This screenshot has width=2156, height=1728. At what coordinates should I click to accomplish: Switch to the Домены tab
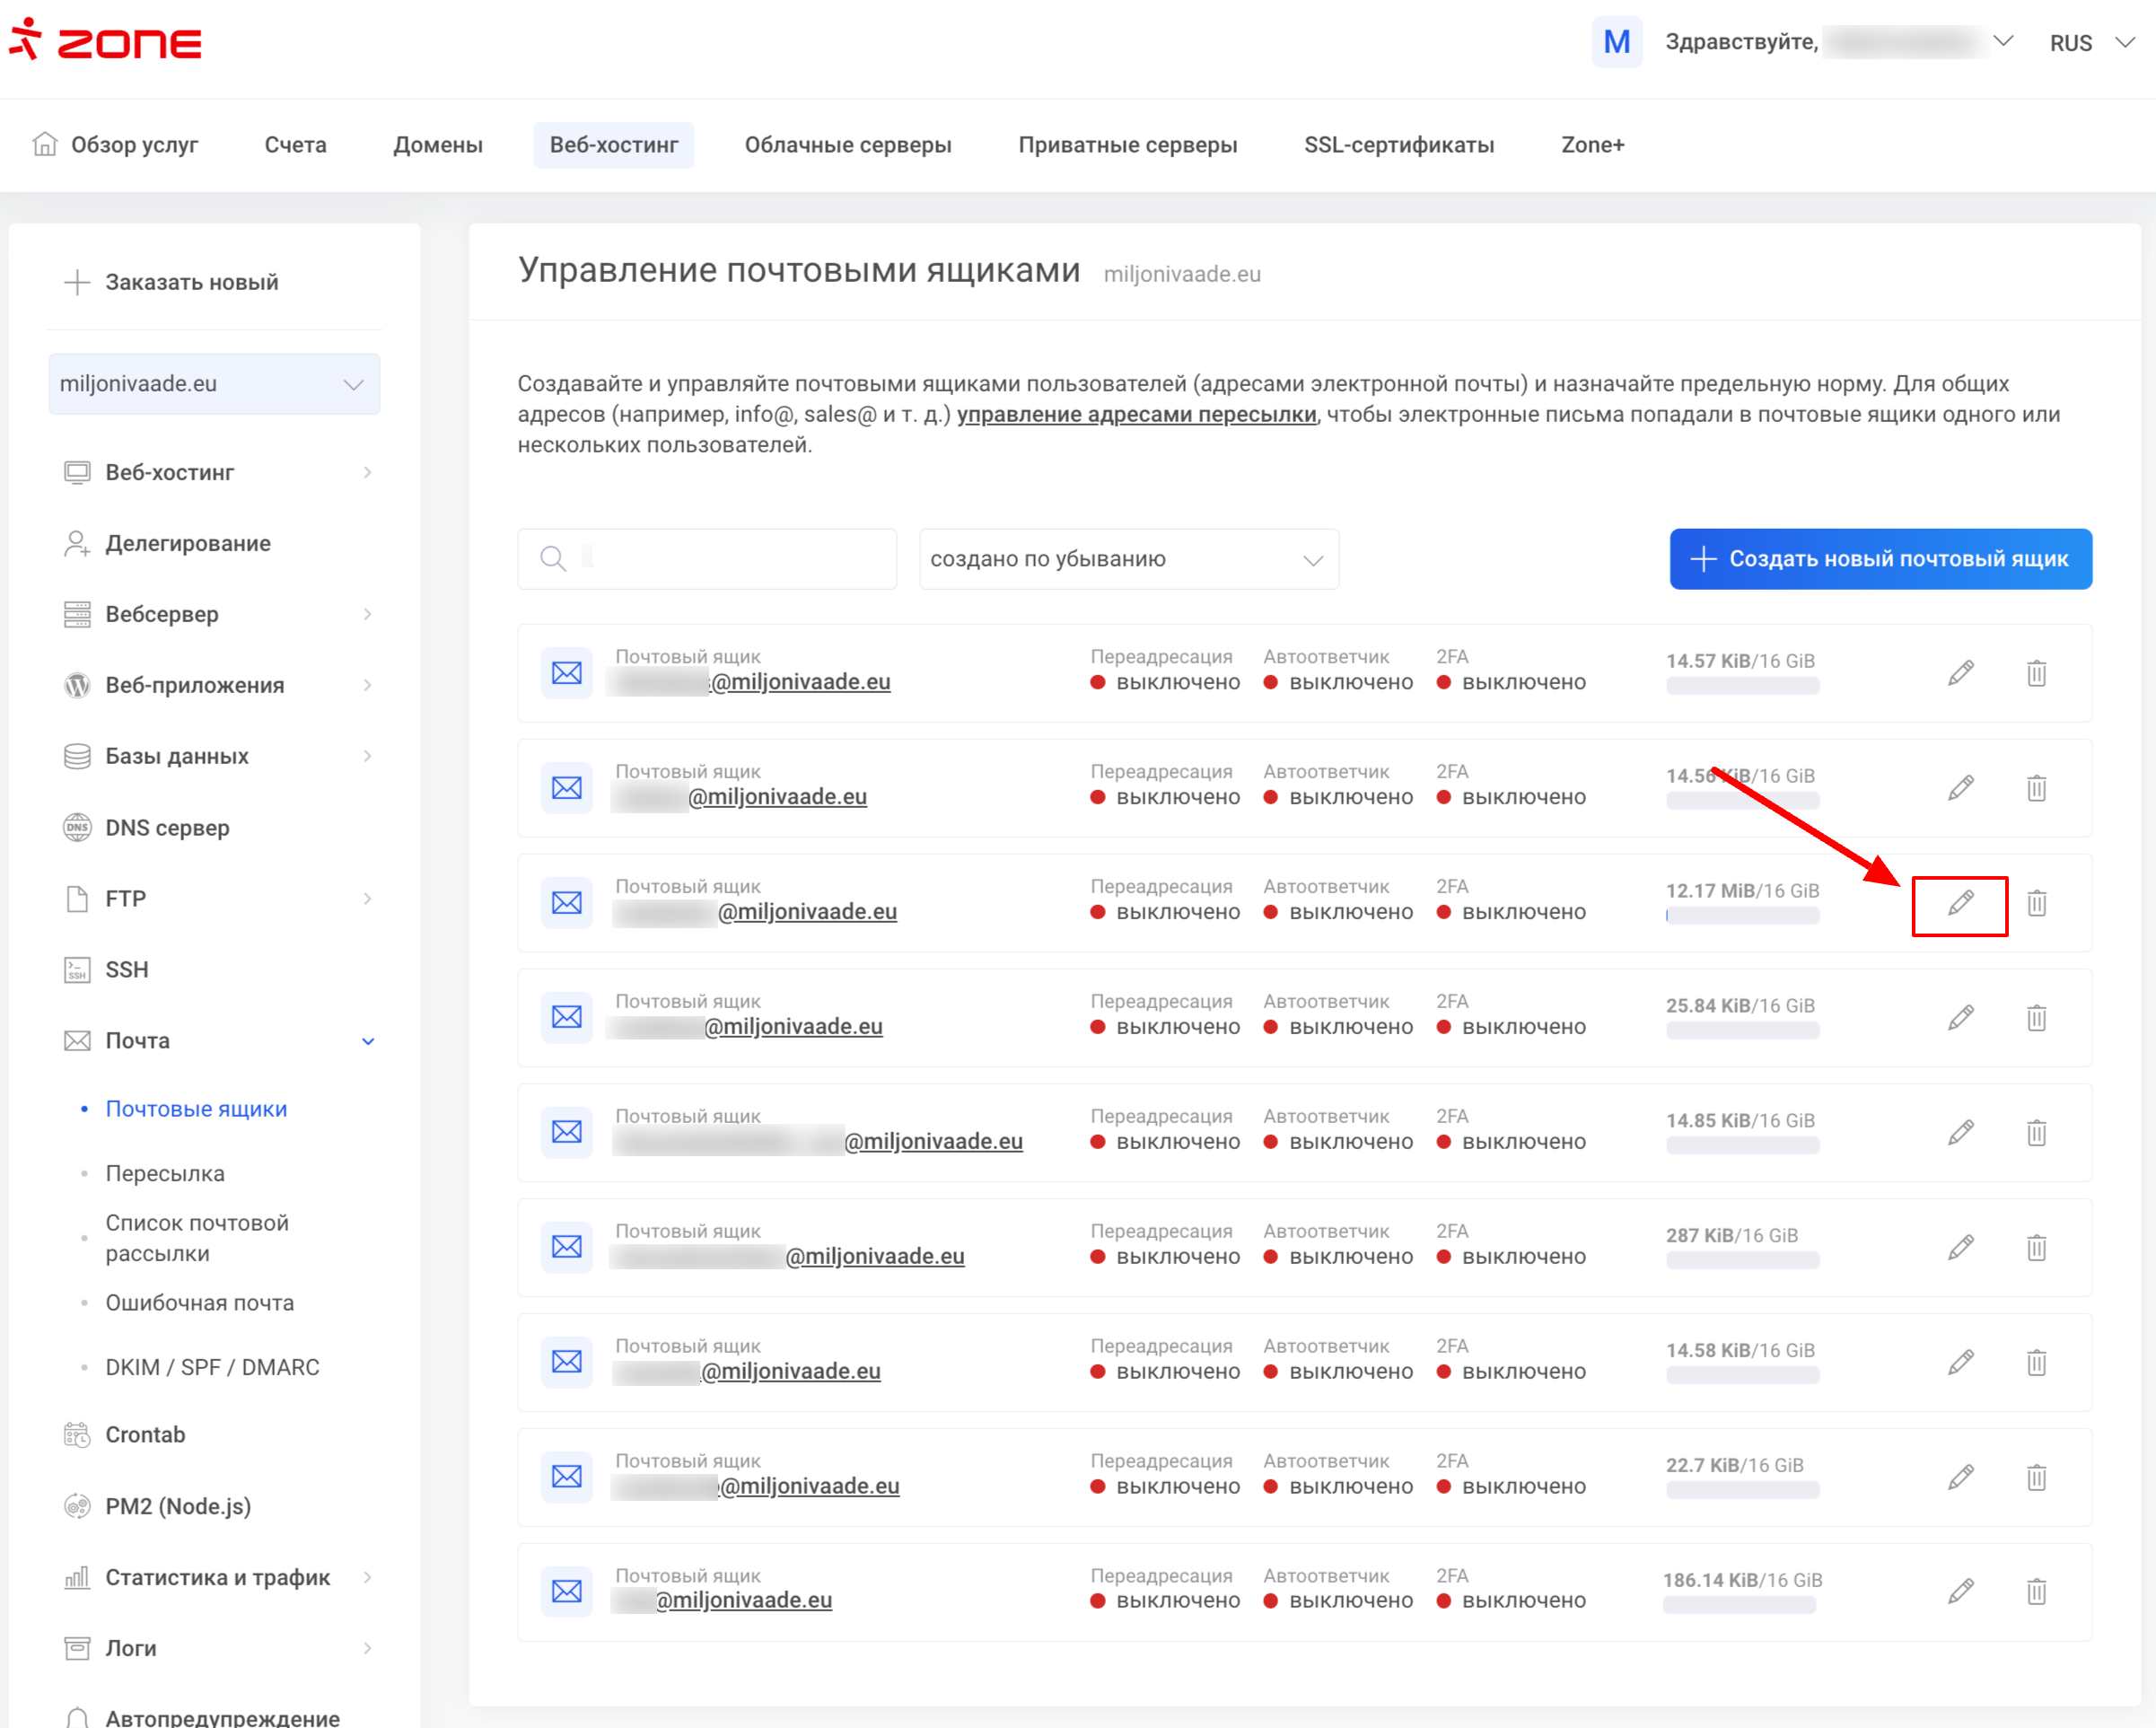point(437,145)
